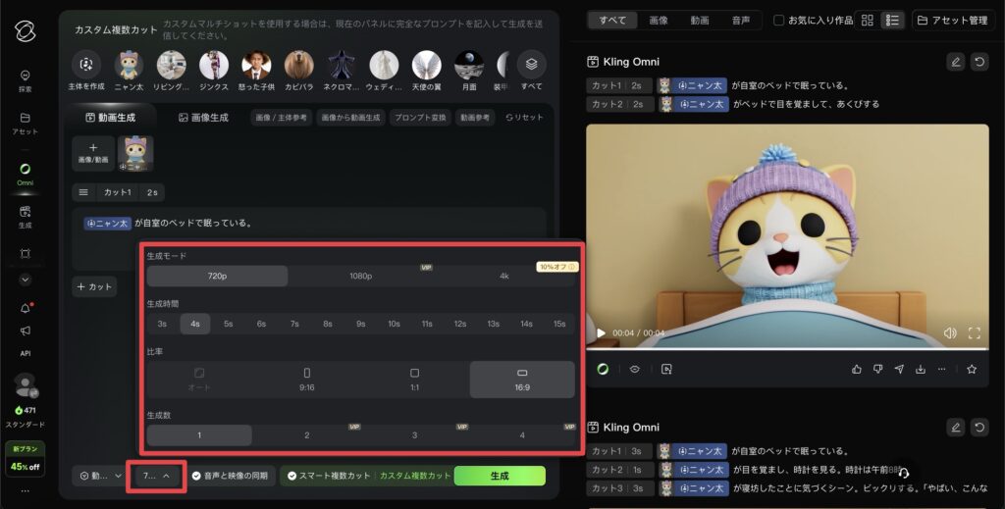This screenshot has width=1005, height=509.
Task: Click the edit pencil icon beside first Kling Omni
Action: point(955,62)
